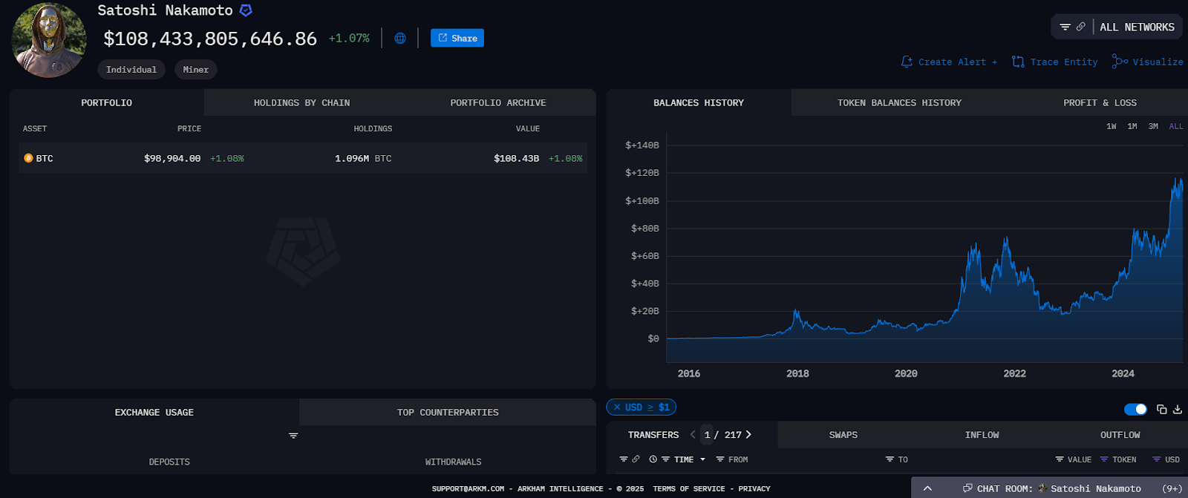Click the bell icon for Create Alert
This screenshot has height=498, width=1188.
pos(907,62)
